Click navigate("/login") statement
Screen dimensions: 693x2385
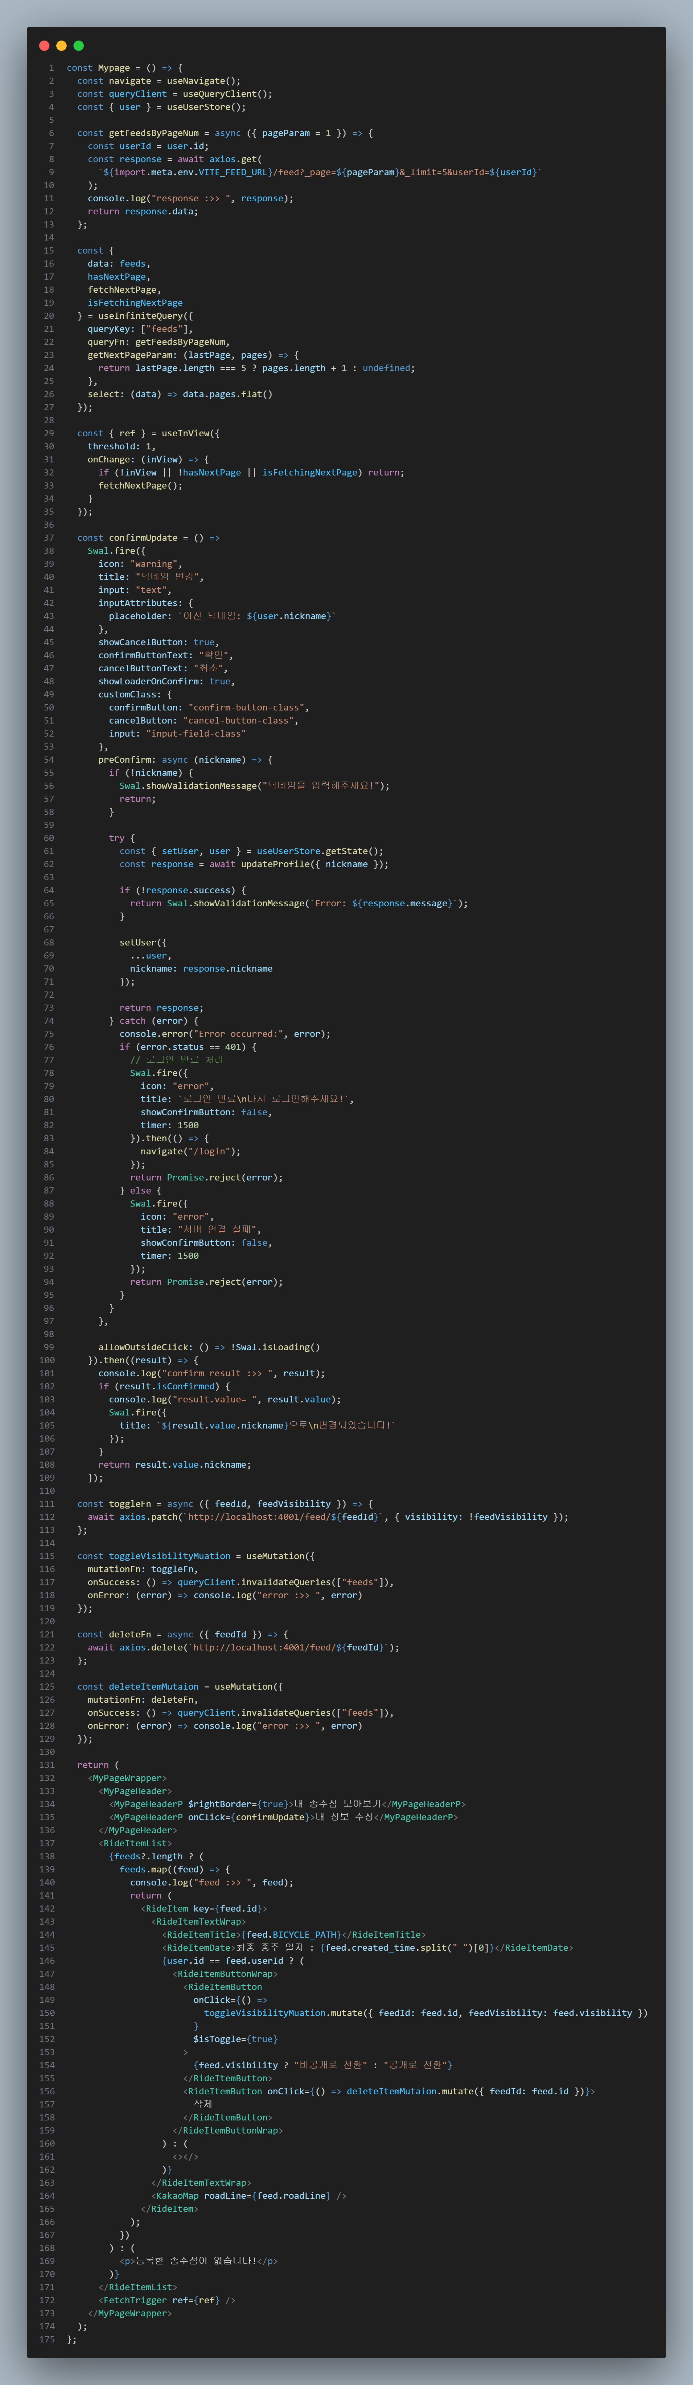coord(190,1151)
